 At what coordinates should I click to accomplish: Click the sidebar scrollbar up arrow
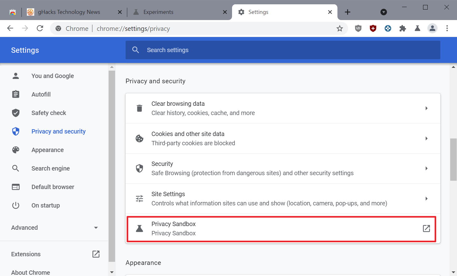point(112,67)
